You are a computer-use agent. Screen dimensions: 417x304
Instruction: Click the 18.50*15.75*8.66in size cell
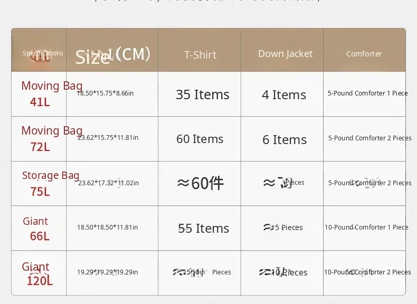coord(106,93)
